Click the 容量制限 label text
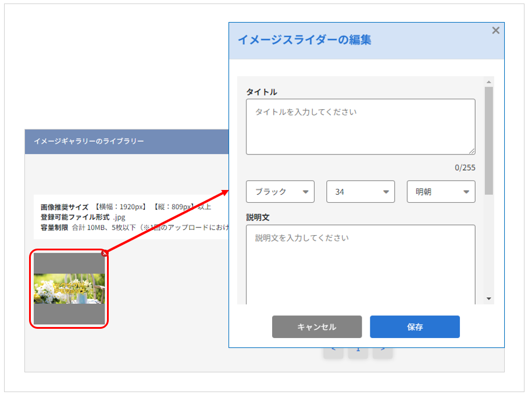The image size is (528, 395). (x=54, y=228)
